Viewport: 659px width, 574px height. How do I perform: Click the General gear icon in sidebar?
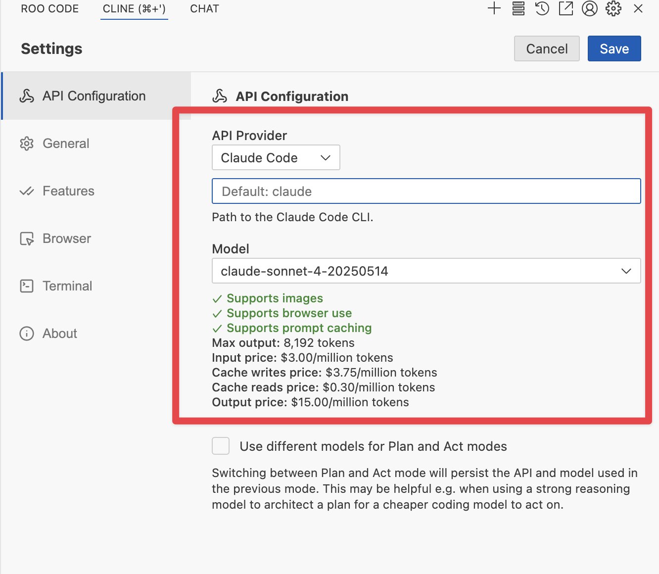point(27,143)
